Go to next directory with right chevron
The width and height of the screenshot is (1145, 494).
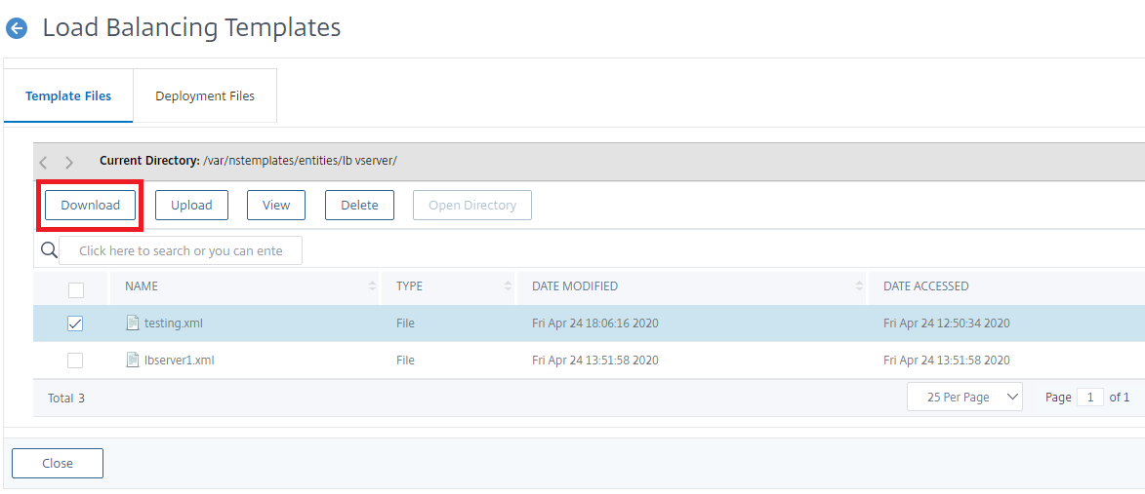pos(69,162)
